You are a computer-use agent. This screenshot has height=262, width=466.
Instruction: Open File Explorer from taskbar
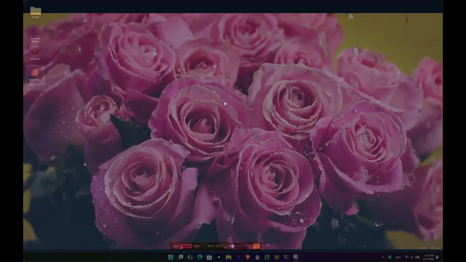tap(229, 257)
